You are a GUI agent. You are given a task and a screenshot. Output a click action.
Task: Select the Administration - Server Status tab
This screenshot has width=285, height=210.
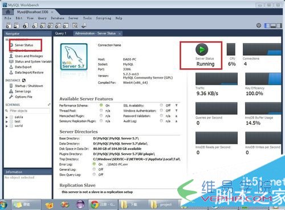pyautogui.click(x=95, y=34)
